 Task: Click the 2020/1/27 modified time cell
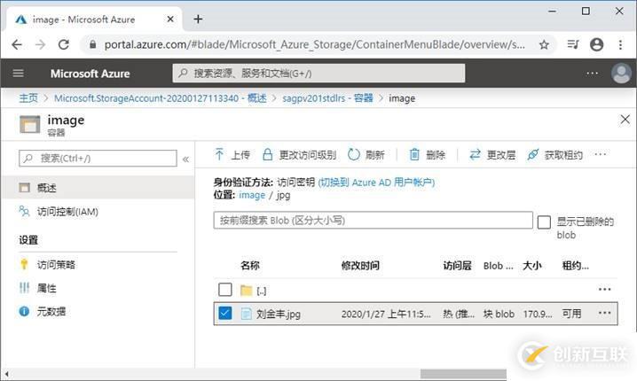point(386,314)
